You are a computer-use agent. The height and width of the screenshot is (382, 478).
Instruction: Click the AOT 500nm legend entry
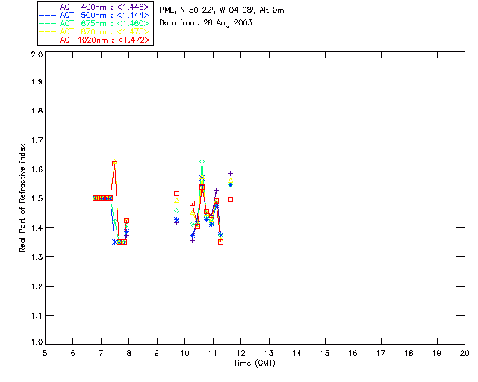tap(94, 15)
